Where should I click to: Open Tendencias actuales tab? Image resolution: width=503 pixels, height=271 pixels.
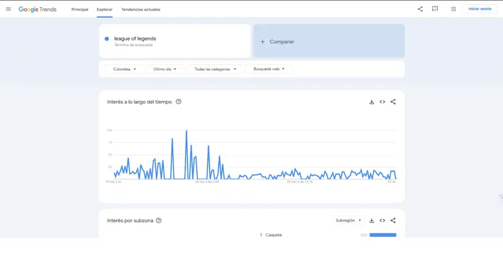tap(140, 9)
